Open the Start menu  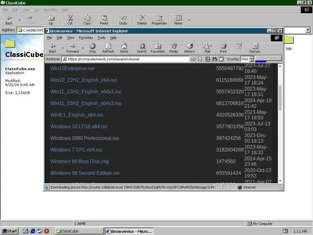[x=9, y=231]
